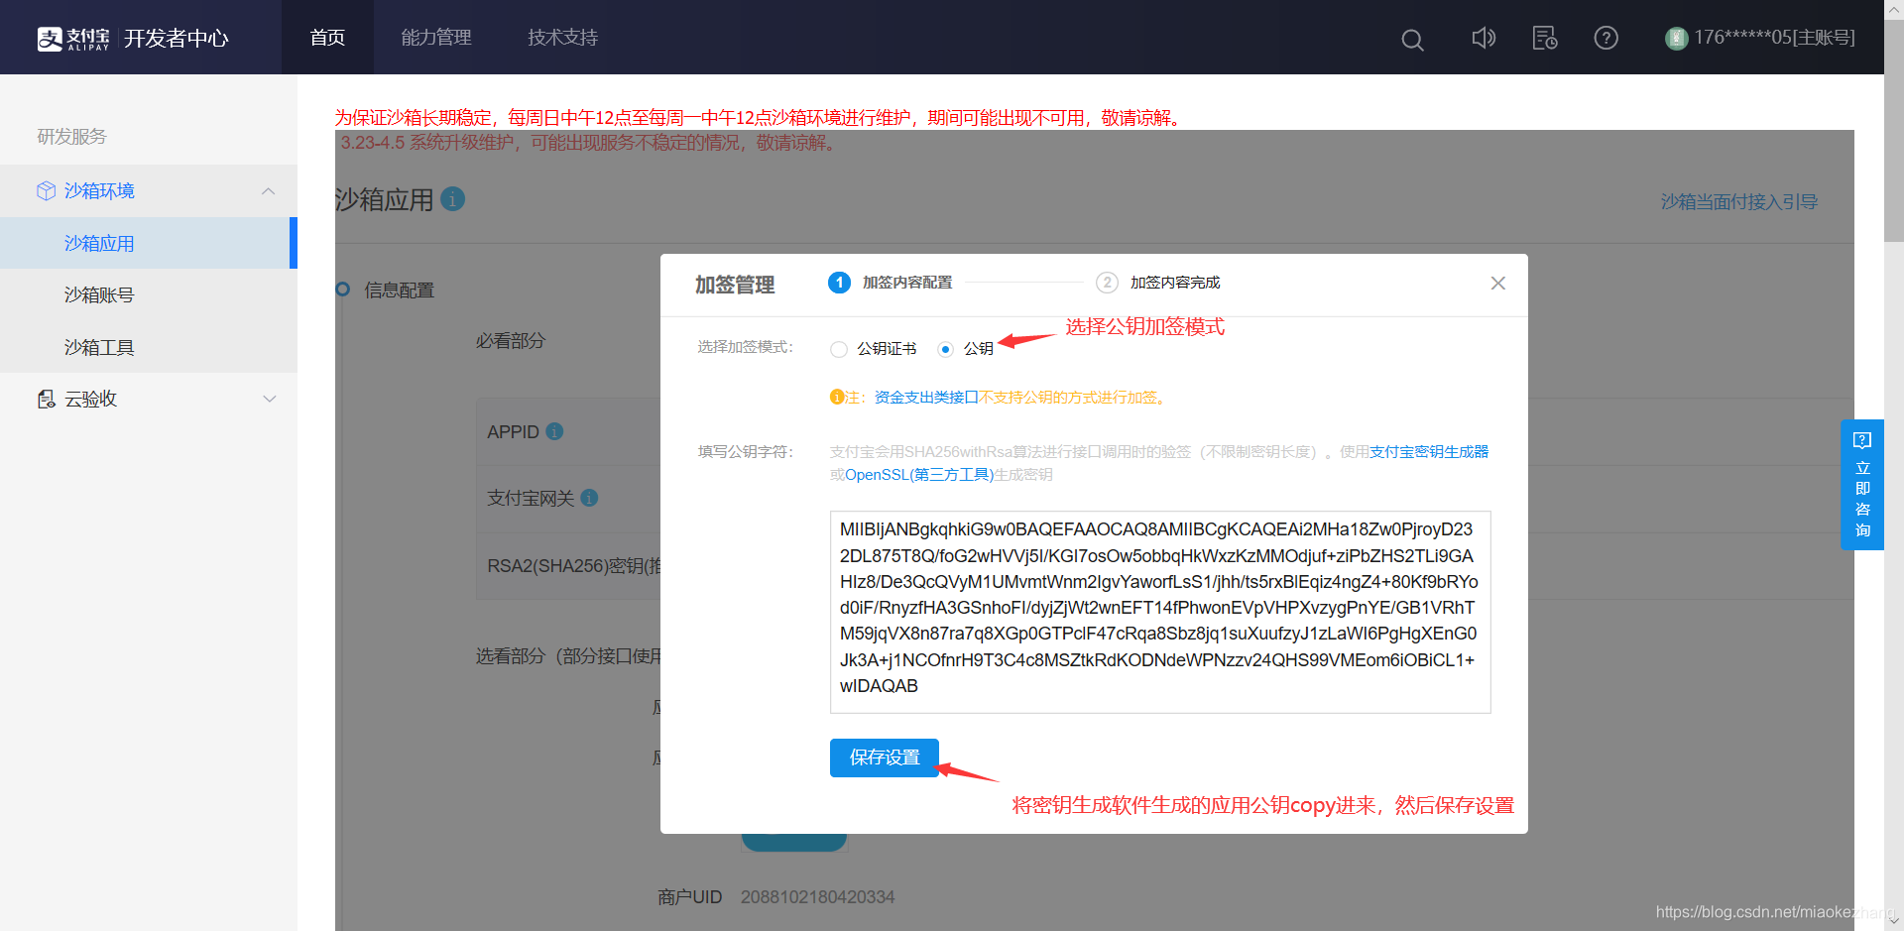The height and width of the screenshot is (931, 1904).
Task: Open the 资金支出类接口 link
Action: 926,398
